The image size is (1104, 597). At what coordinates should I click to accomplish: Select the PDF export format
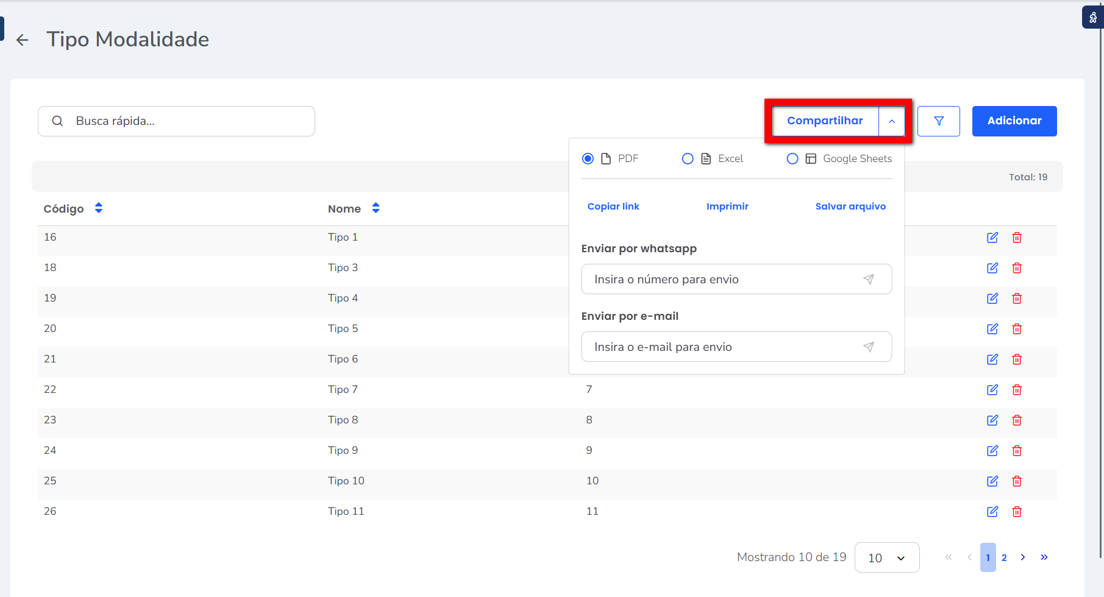pos(588,159)
